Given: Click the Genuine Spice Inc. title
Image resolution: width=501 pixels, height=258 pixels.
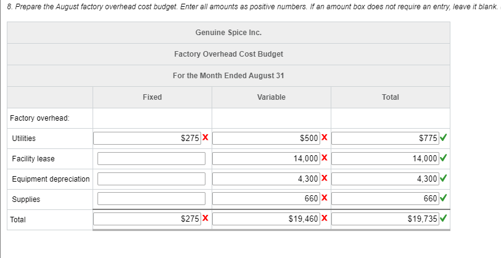Looking at the screenshot, I should coord(228,33).
